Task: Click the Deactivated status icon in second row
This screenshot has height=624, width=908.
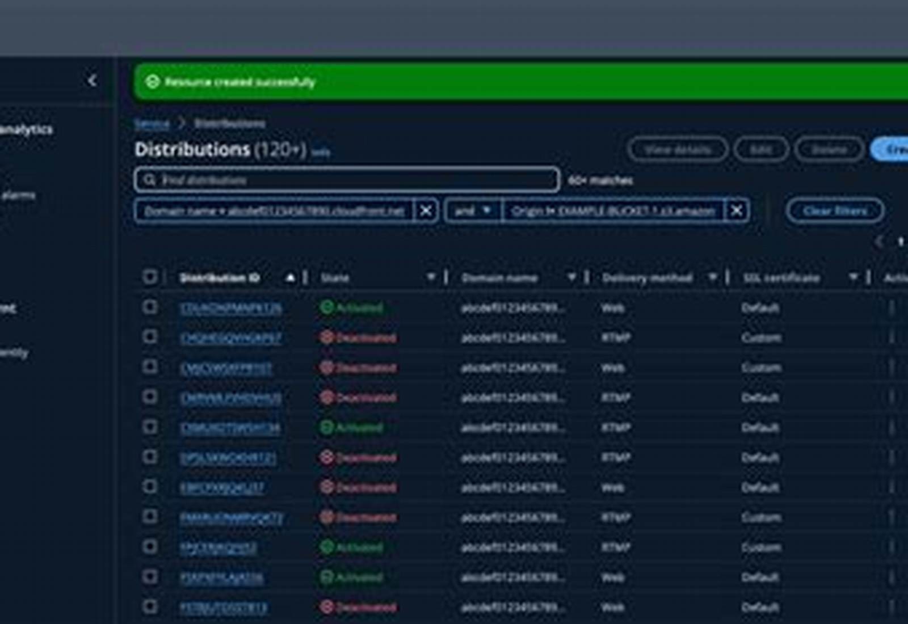Action: [x=326, y=338]
